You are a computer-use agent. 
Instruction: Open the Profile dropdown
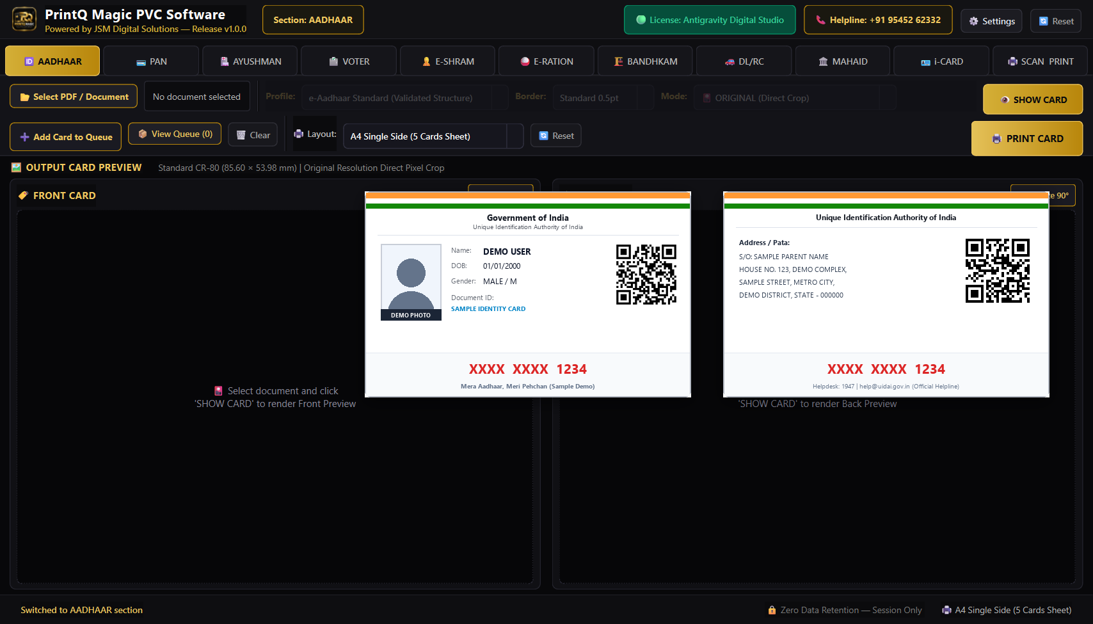[x=404, y=98]
